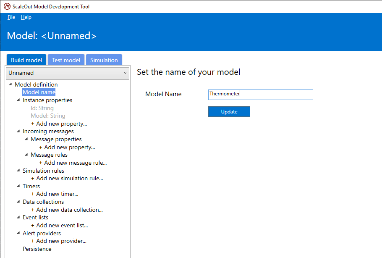Screen dimensions: 382x258
Task: Collapse the Alert providers node
Action: click(18, 233)
